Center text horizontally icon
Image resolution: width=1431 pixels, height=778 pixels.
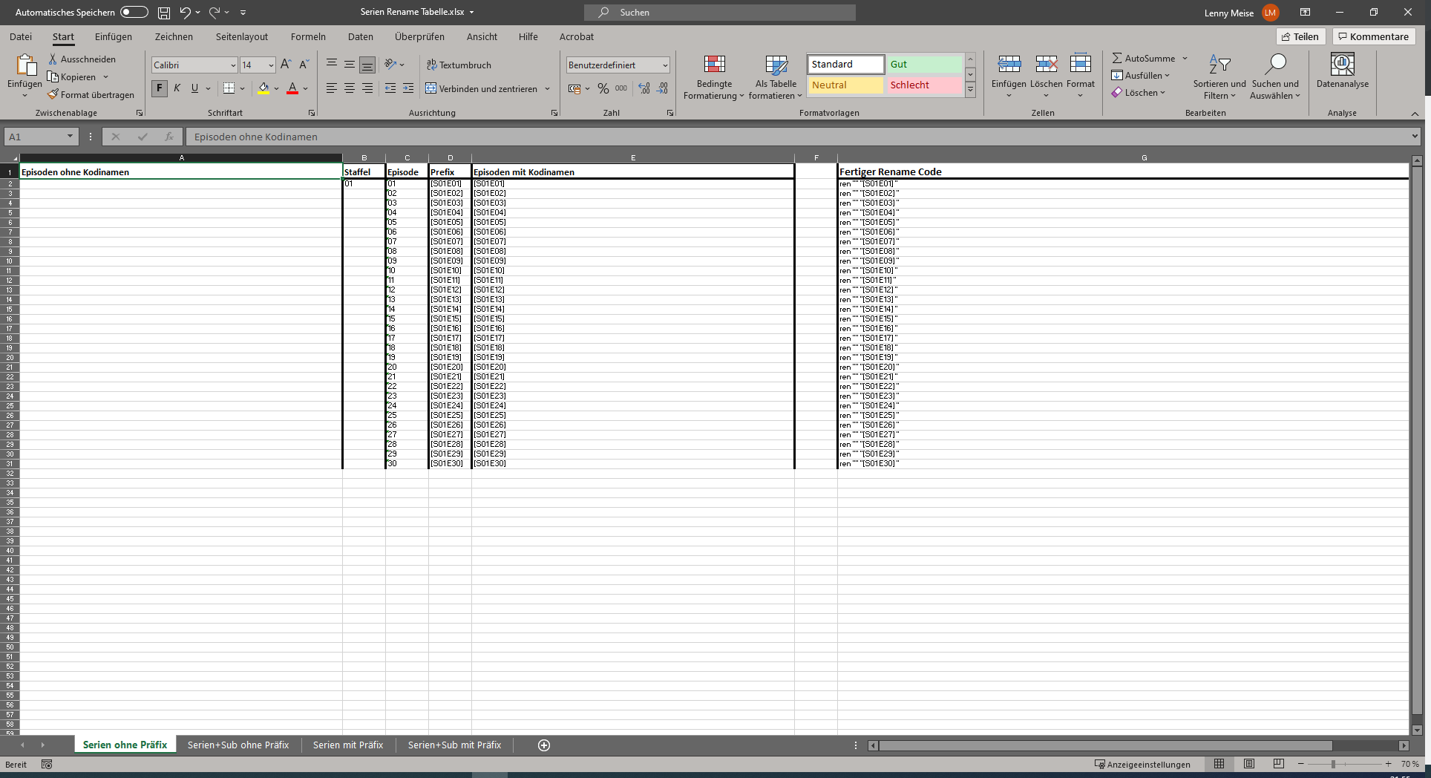350,88
